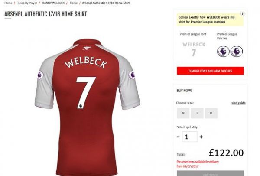This screenshot has height=176, width=260.
Task: Click the second Home breadcrumb link
Action: (x=74, y=3)
